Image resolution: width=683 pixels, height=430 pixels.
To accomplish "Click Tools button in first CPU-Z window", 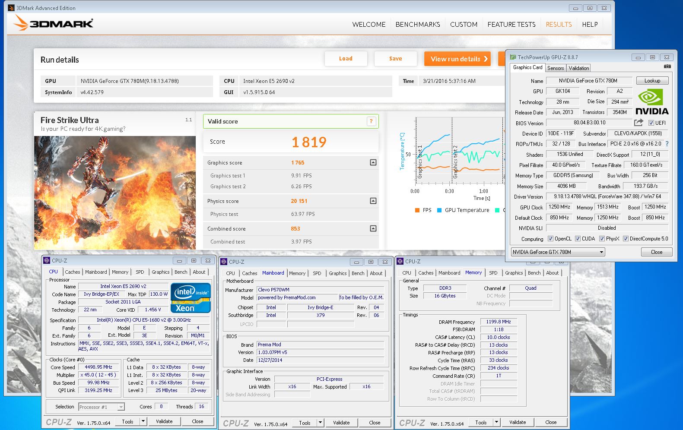I will (x=128, y=421).
